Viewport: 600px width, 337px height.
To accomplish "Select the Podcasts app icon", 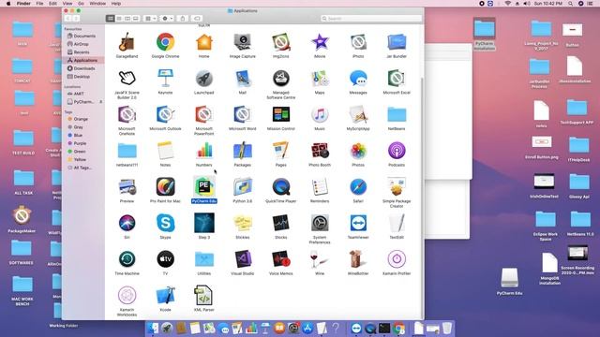I will click(x=397, y=151).
